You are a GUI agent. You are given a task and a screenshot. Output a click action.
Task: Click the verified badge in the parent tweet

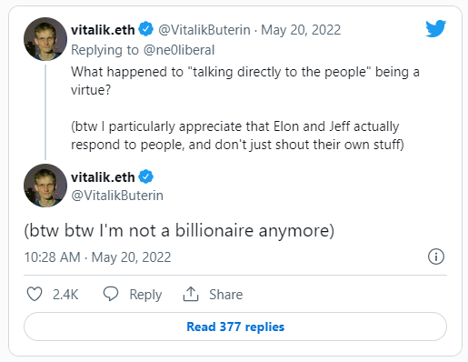click(x=146, y=29)
